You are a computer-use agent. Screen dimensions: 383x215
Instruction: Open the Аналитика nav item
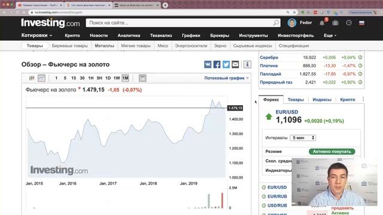tap(129, 36)
